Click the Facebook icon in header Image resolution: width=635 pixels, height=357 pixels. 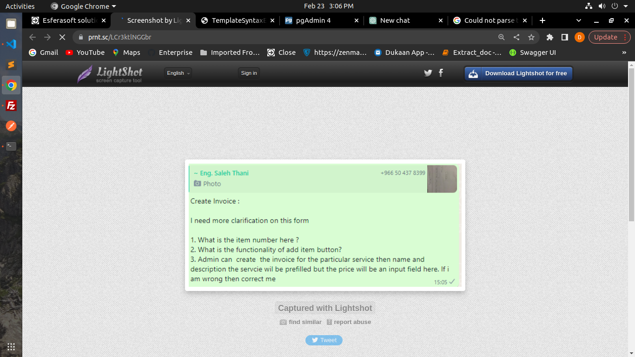point(441,73)
